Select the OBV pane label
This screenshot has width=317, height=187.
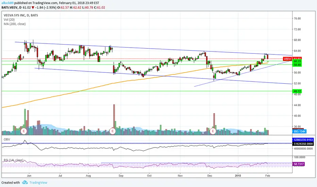click(x=7, y=139)
